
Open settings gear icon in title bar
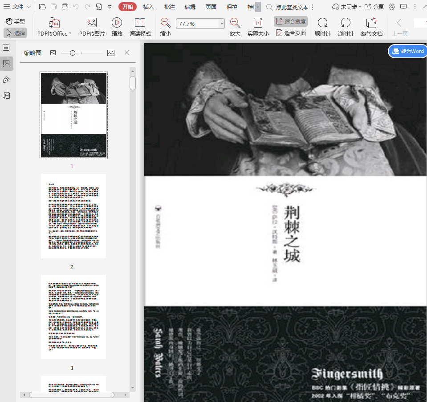pyautogui.click(x=391, y=7)
